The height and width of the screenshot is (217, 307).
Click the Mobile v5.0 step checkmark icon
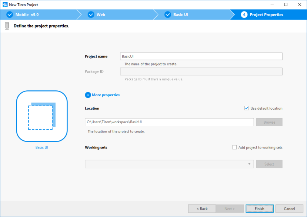point(10,14)
